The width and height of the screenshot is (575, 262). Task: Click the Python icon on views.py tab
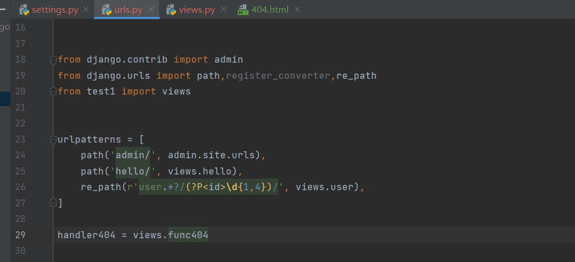tap(171, 10)
